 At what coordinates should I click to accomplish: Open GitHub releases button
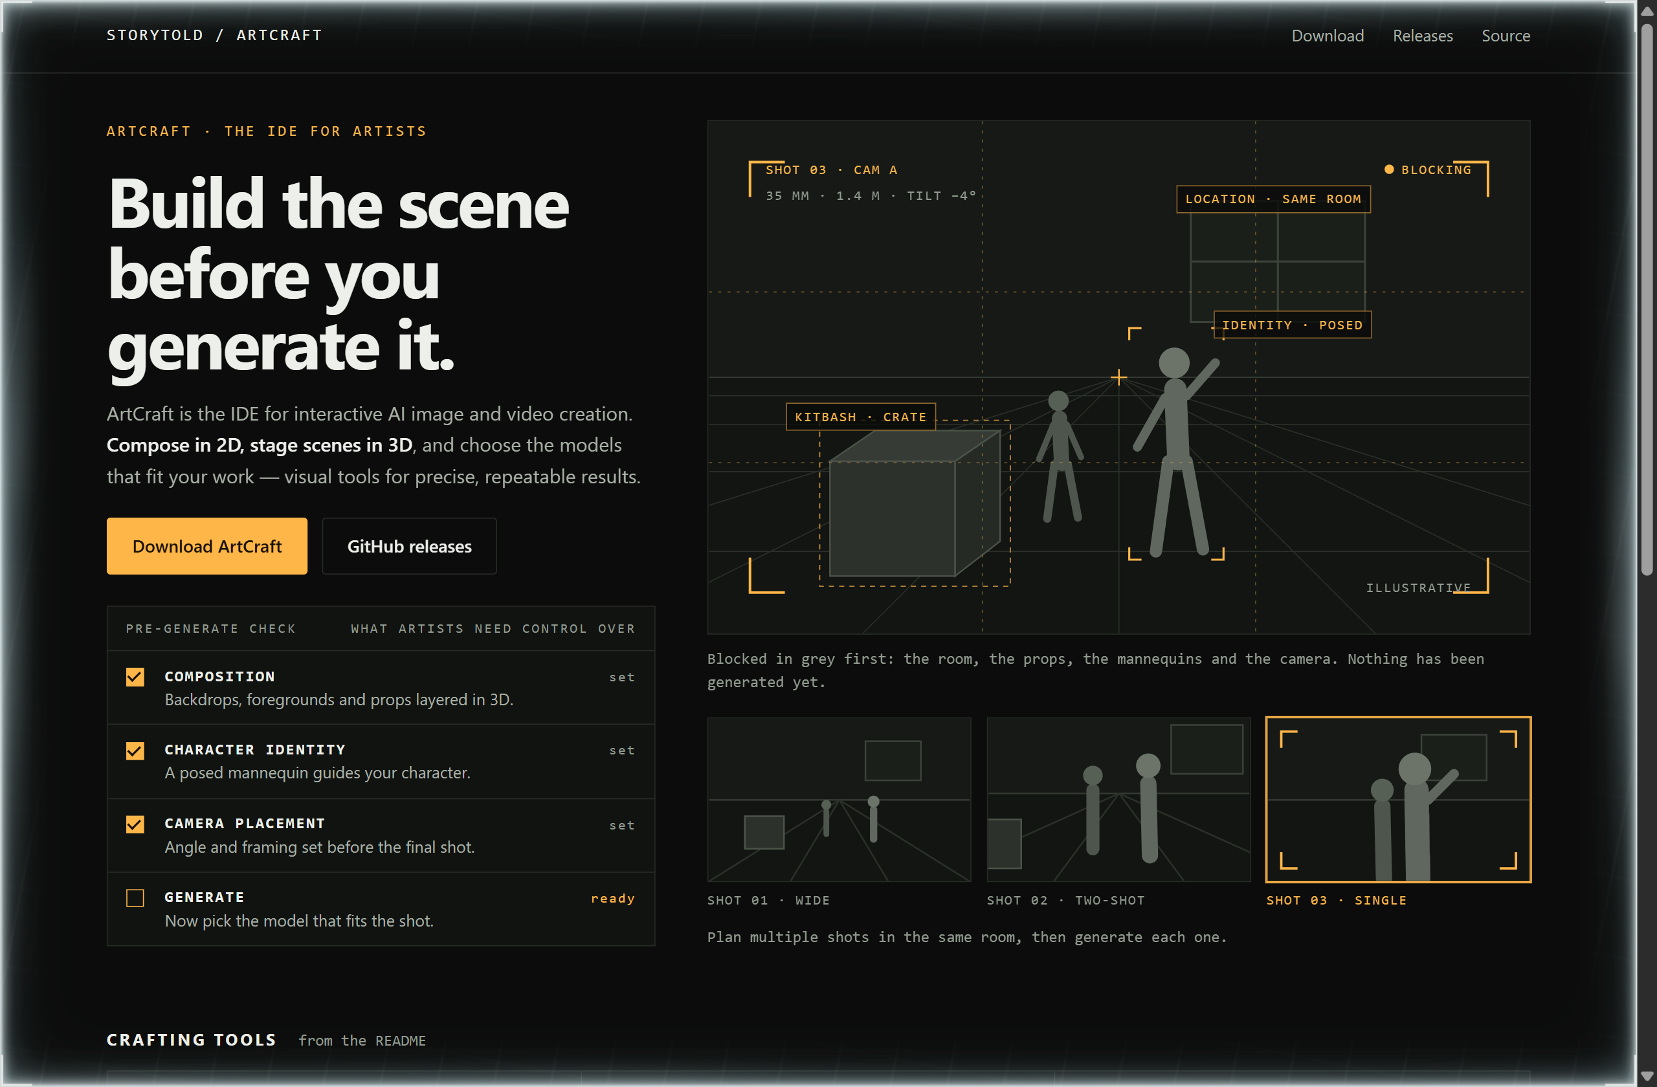(409, 545)
